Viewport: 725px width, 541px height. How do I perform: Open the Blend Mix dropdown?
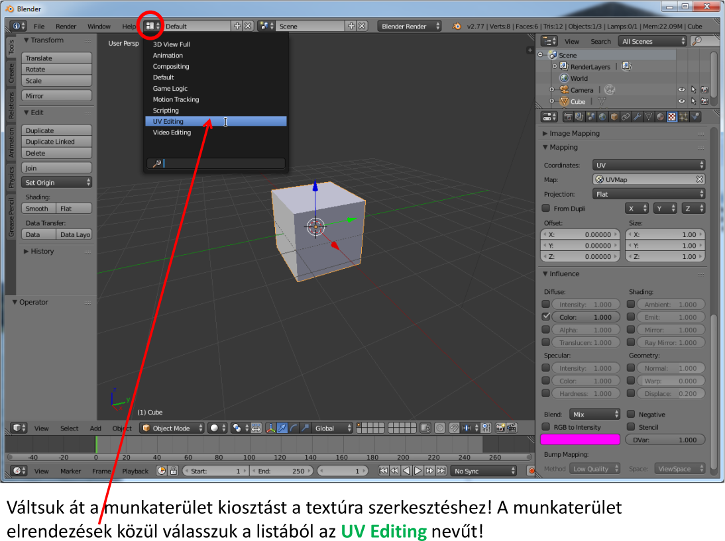(594, 415)
